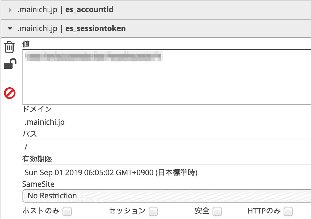Edit the ドメイン field containing .mainichi.jp
Image resolution: width=311 pixels, height=219 pixels.
pos(167,122)
